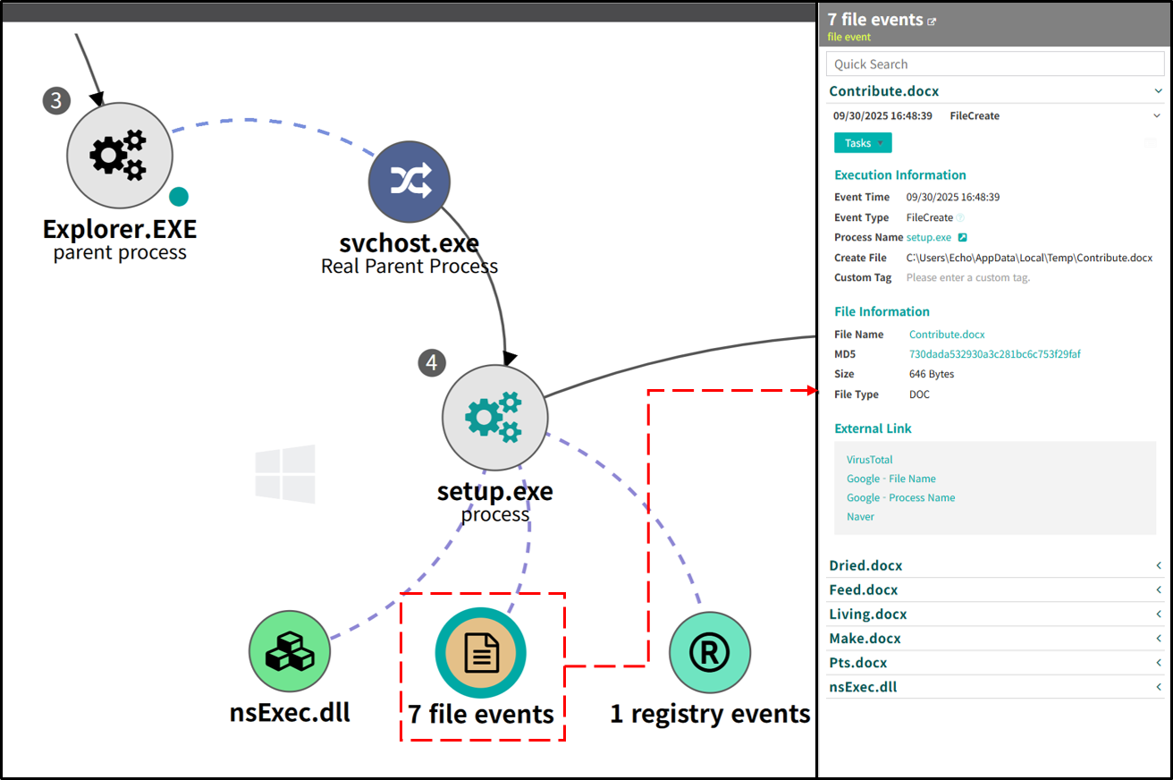This screenshot has height=780, width=1173.
Task: Expand the nsExec.dll entry in list
Action: click(1159, 688)
